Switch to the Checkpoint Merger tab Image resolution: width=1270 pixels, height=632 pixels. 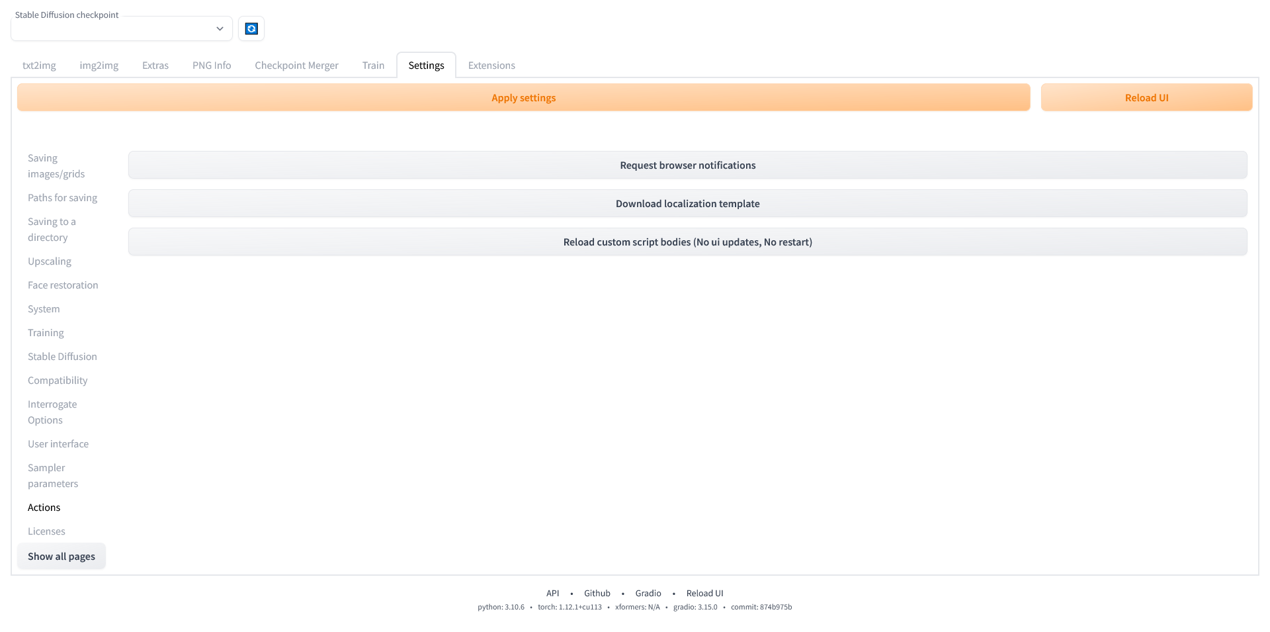296,65
